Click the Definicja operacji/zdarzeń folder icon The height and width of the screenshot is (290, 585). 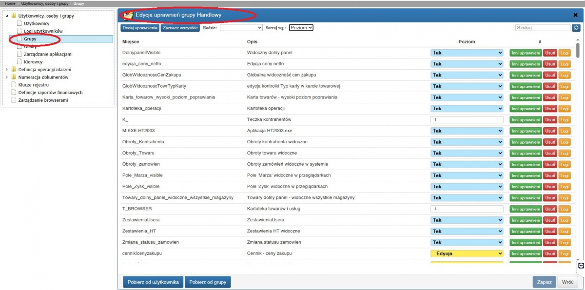click(14, 69)
